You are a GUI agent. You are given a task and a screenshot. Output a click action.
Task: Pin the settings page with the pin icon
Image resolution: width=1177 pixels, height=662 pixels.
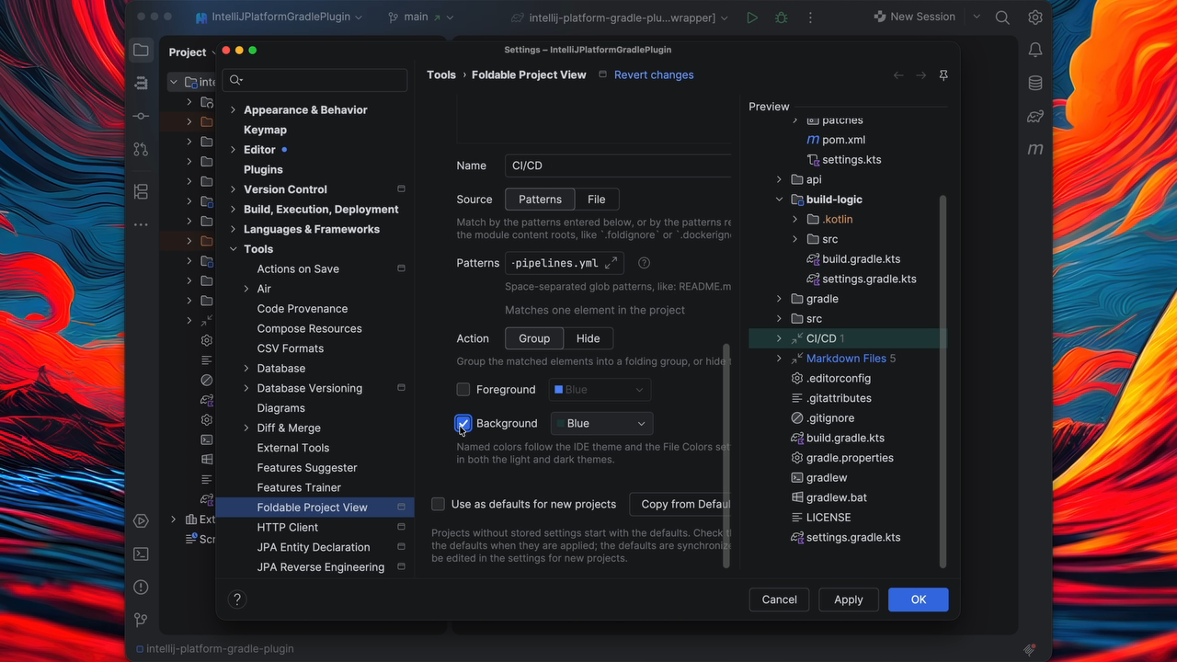[943, 75]
